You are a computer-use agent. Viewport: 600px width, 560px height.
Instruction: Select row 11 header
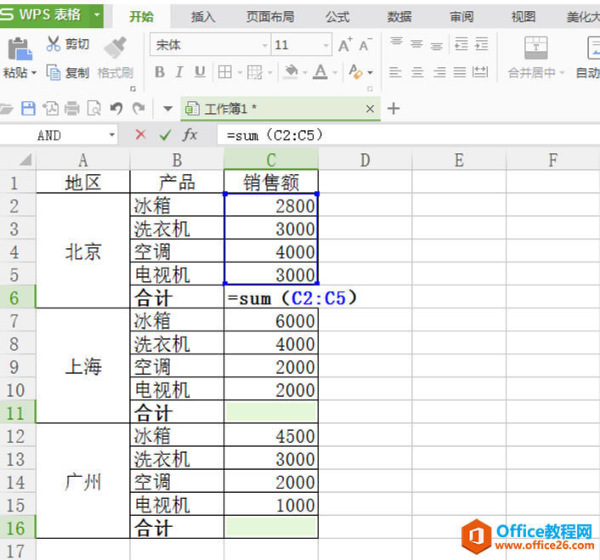[18, 412]
